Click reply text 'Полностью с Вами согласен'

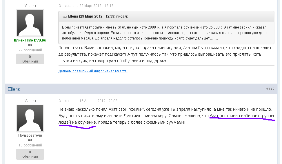click(x=165, y=54)
